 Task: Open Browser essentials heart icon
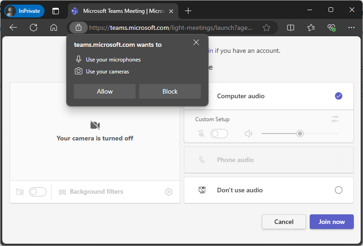pyautogui.click(x=331, y=28)
